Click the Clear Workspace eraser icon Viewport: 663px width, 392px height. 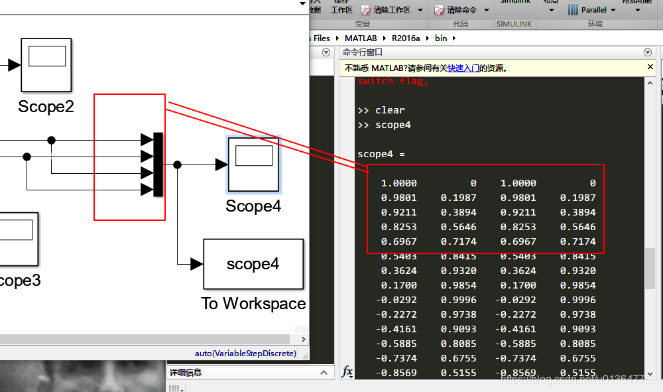[x=366, y=10]
